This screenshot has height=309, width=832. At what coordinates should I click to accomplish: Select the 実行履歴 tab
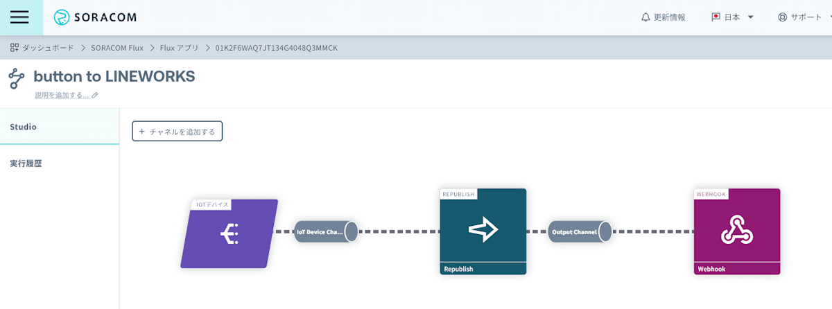point(60,164)
